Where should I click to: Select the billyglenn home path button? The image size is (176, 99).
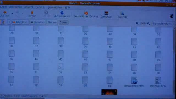click(x=20, y=22)
